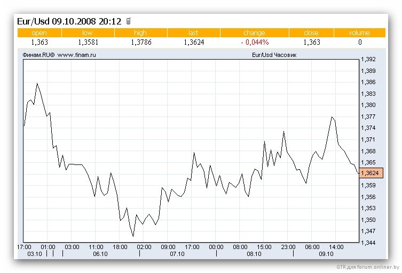Screen dimensions: 402x273
Task: Click the 'close' column header
Action: coord(311,32)
